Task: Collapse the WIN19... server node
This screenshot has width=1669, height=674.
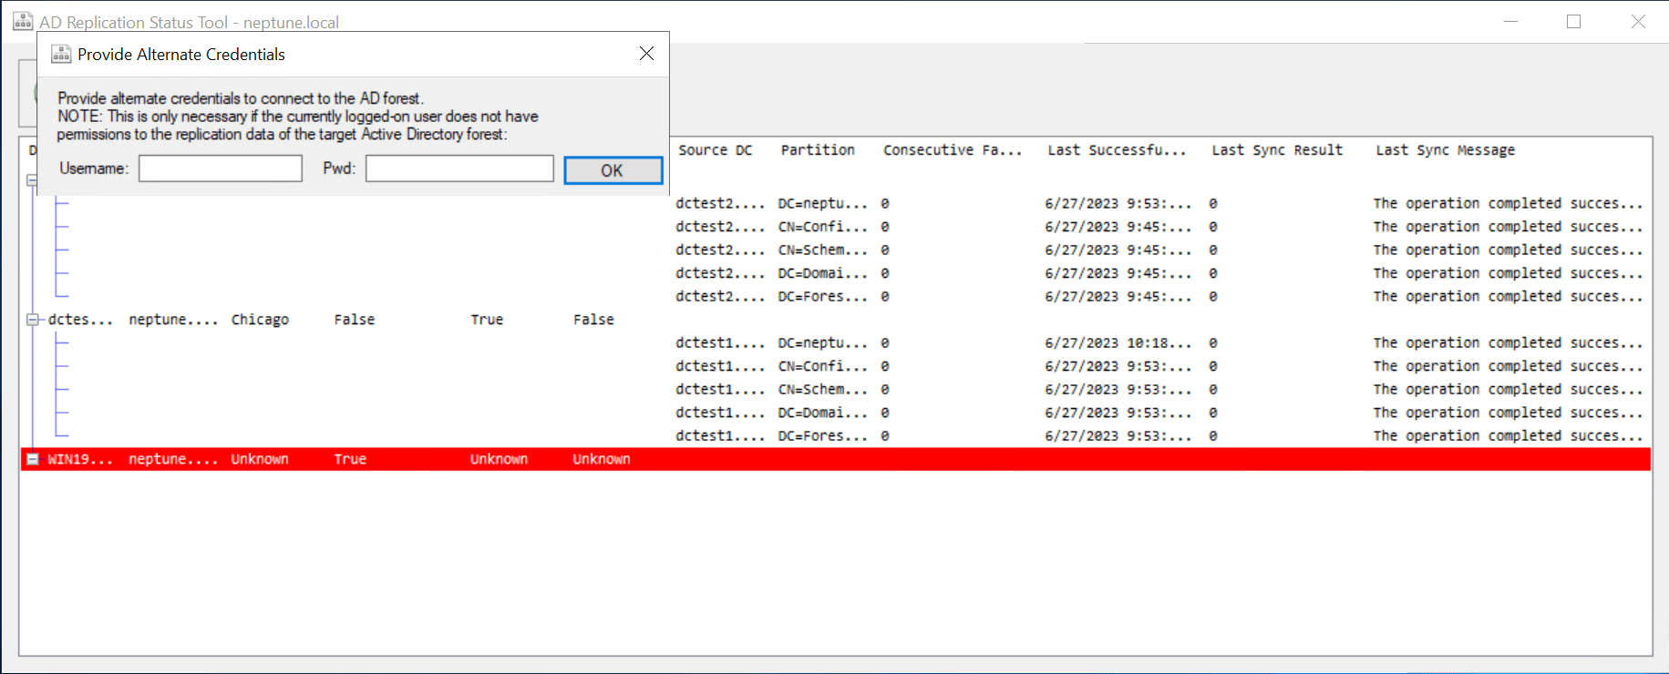Action: 33,459
